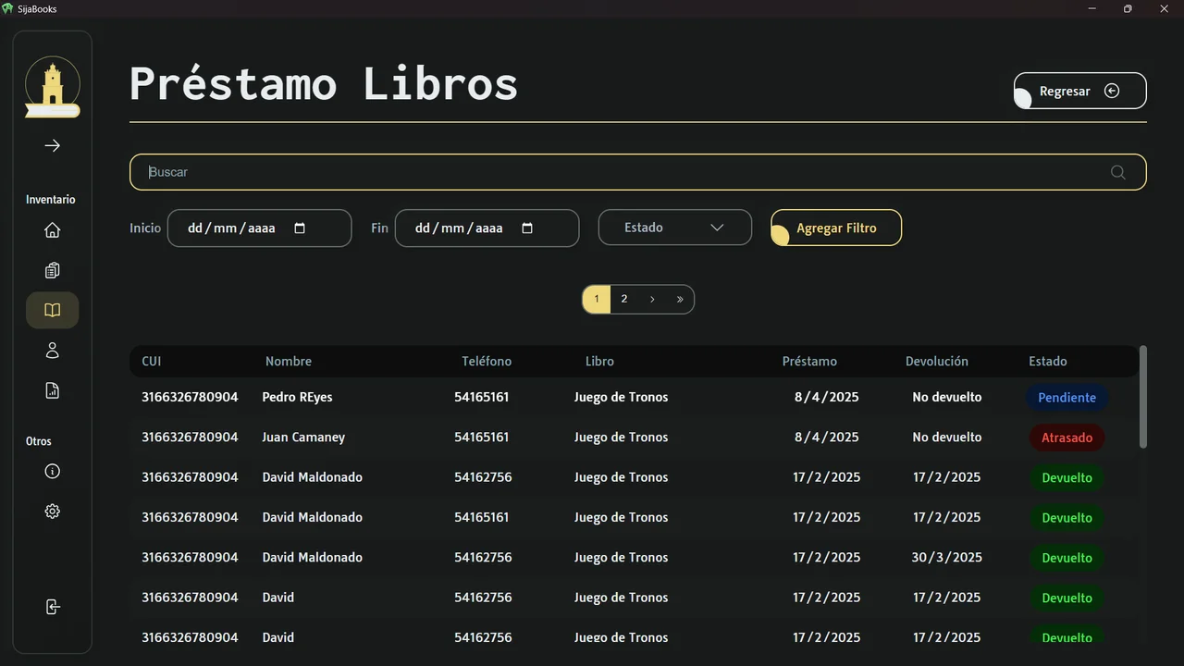The height and width of the screenshot is (666, 1184).
Task: Open the Inicio date calendar picker
Action: 300,228
